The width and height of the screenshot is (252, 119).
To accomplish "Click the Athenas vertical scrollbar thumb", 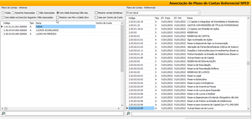I will point(122,48).
